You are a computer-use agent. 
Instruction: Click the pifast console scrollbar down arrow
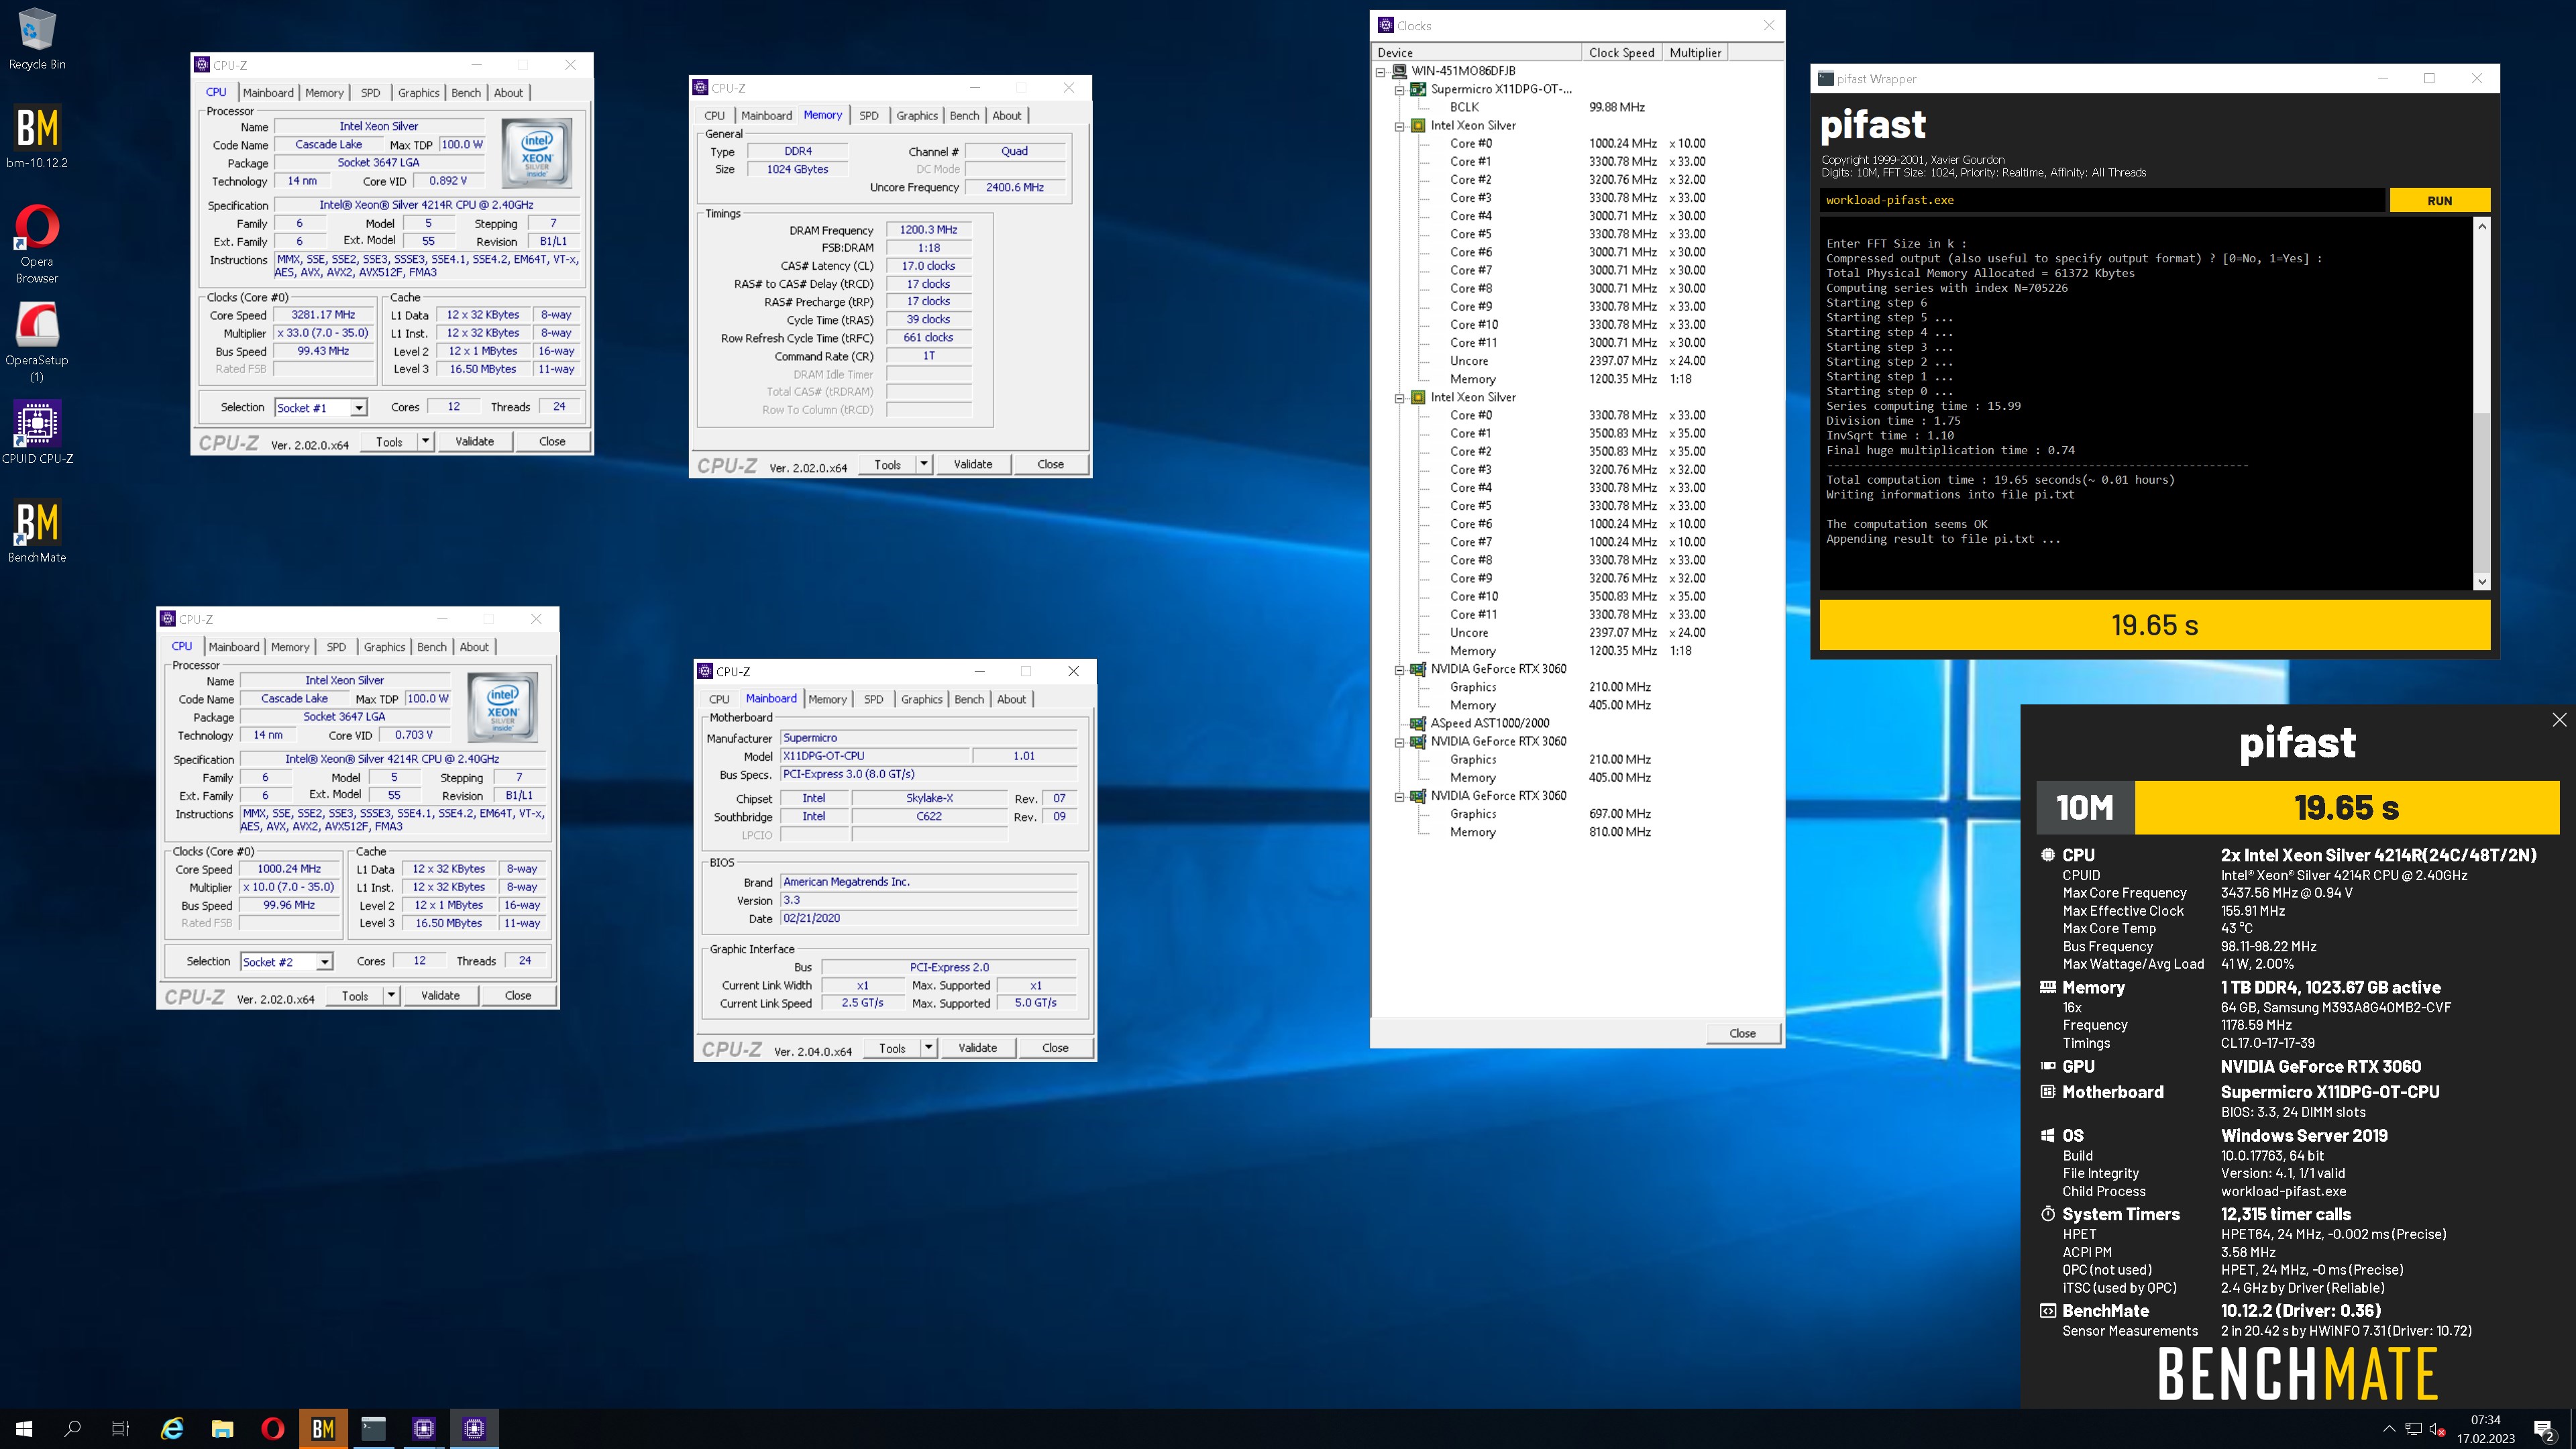click(x=2481, y=581)
